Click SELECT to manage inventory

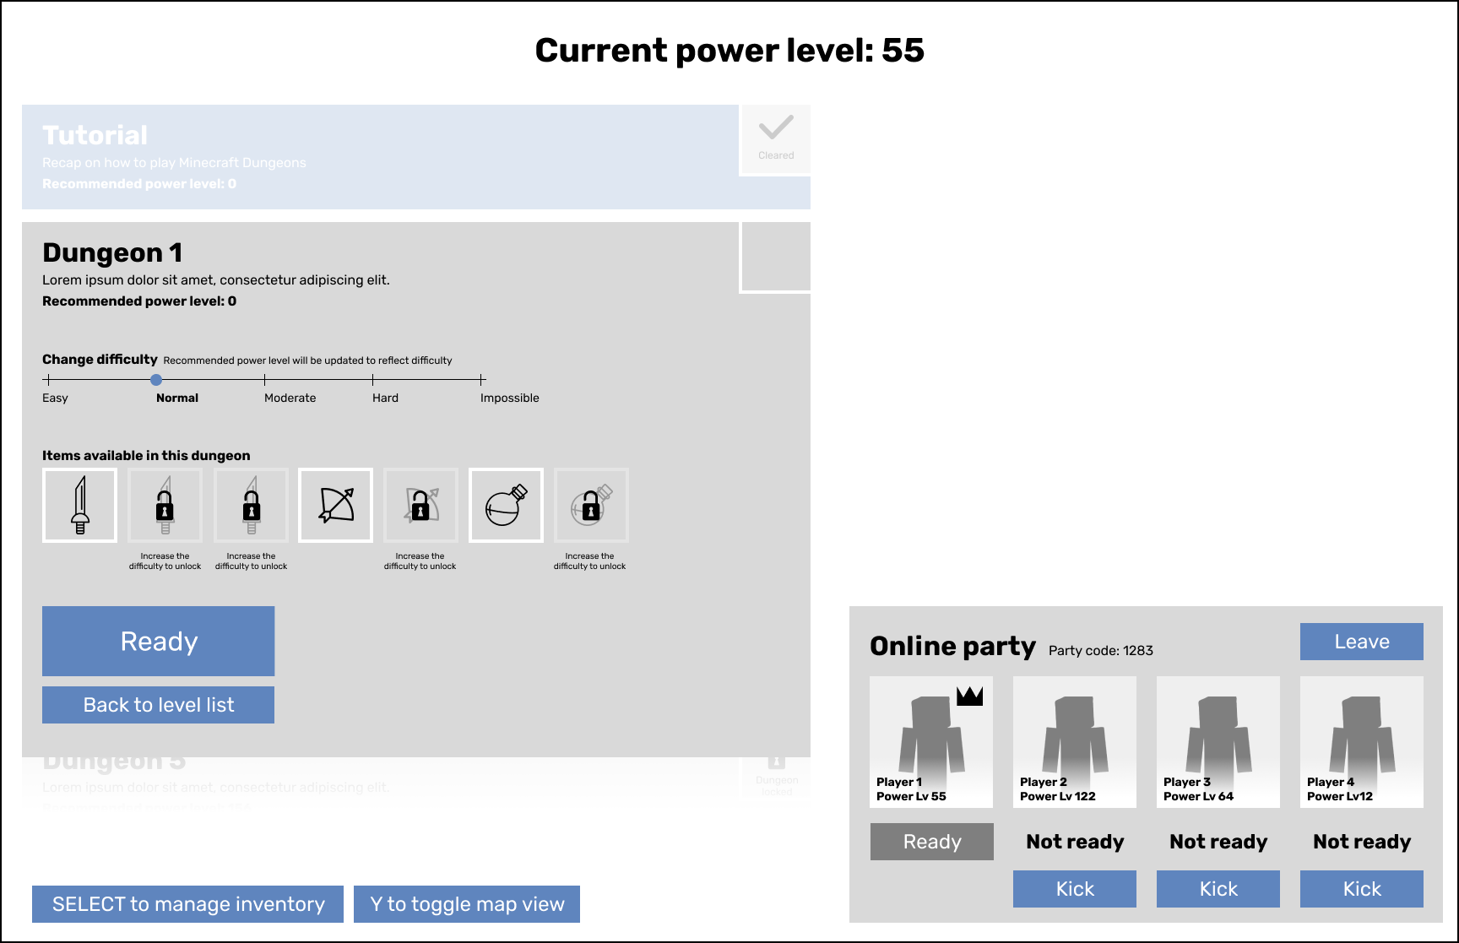(188, 904)
